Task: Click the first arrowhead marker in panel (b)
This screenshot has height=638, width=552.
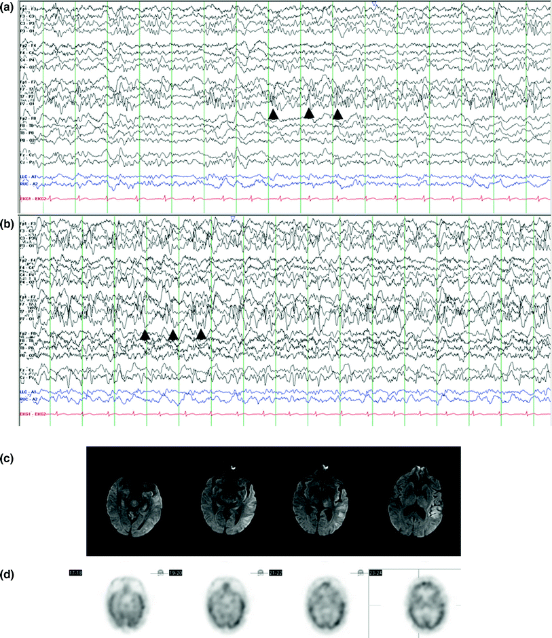Action: pos(146,334)
